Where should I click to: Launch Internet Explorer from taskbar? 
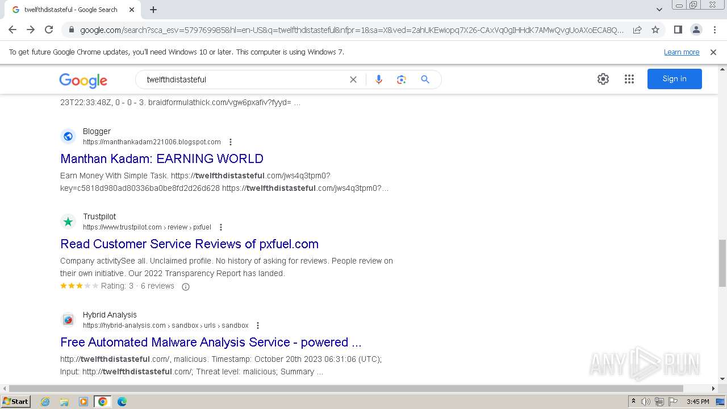coord(45,402)
